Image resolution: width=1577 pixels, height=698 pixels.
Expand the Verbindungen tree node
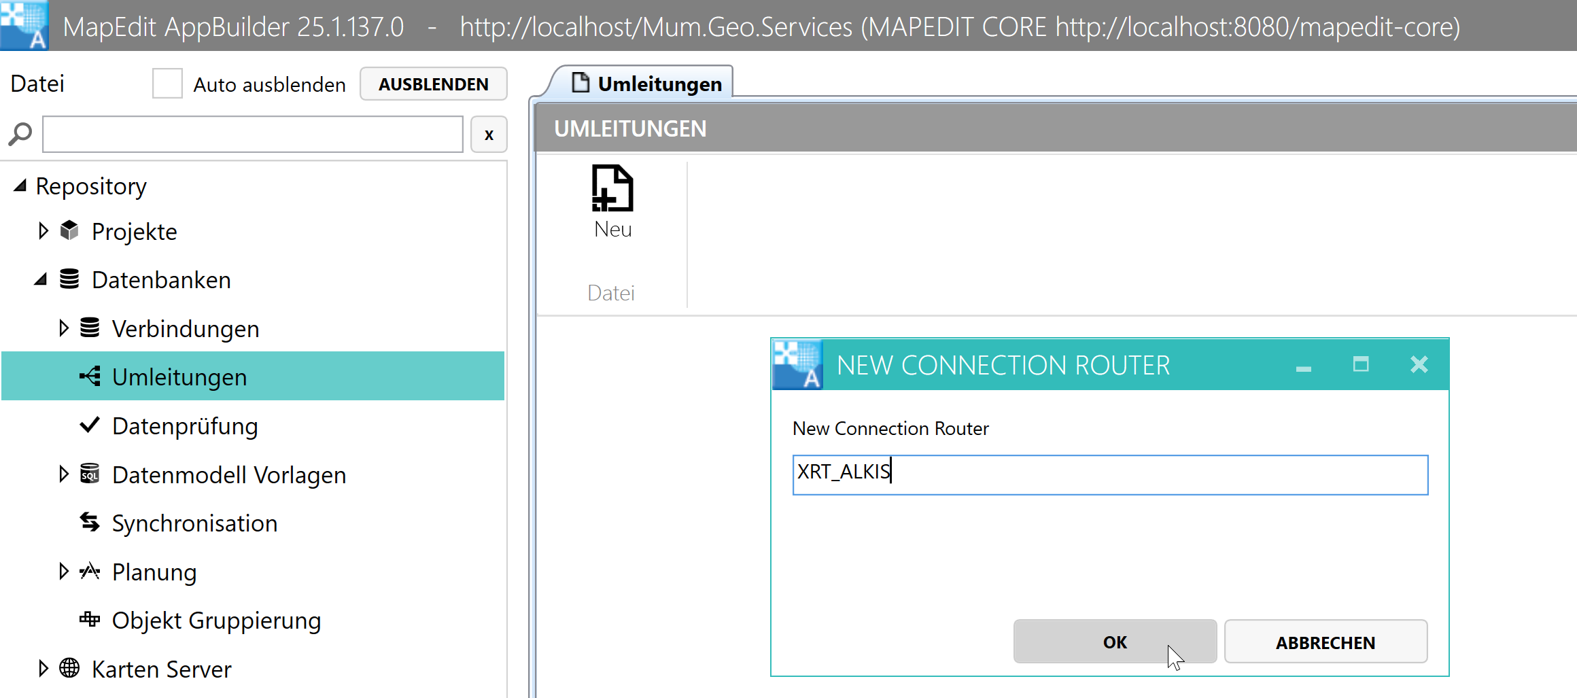[x=64, y=328]
